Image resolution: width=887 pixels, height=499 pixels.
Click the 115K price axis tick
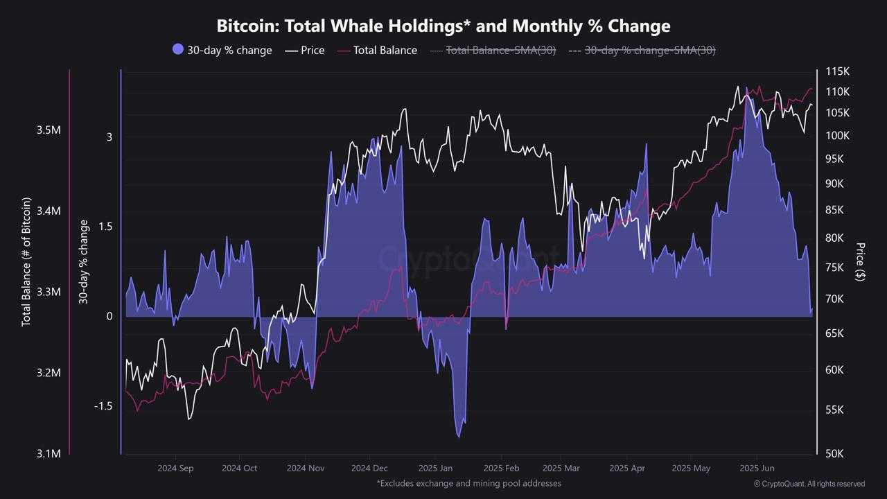coord(837,71)
